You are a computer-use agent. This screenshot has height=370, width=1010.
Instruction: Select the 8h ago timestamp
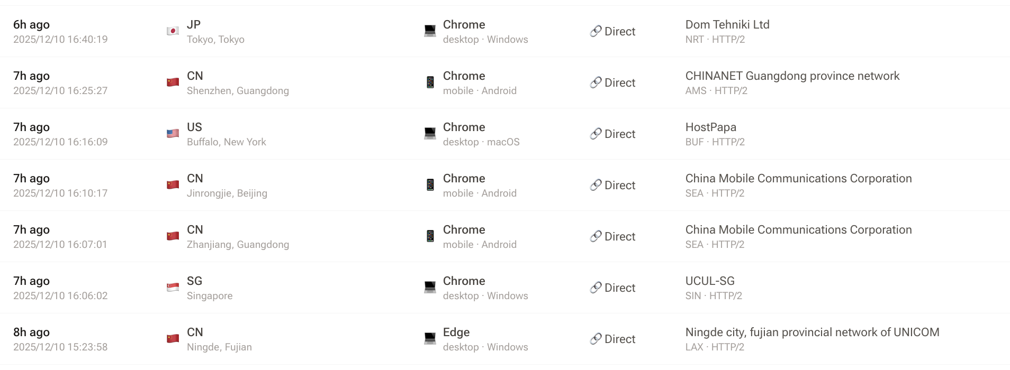(31, 332)
